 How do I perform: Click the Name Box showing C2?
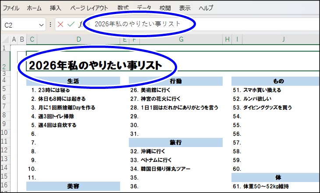(x=20, y=25)
